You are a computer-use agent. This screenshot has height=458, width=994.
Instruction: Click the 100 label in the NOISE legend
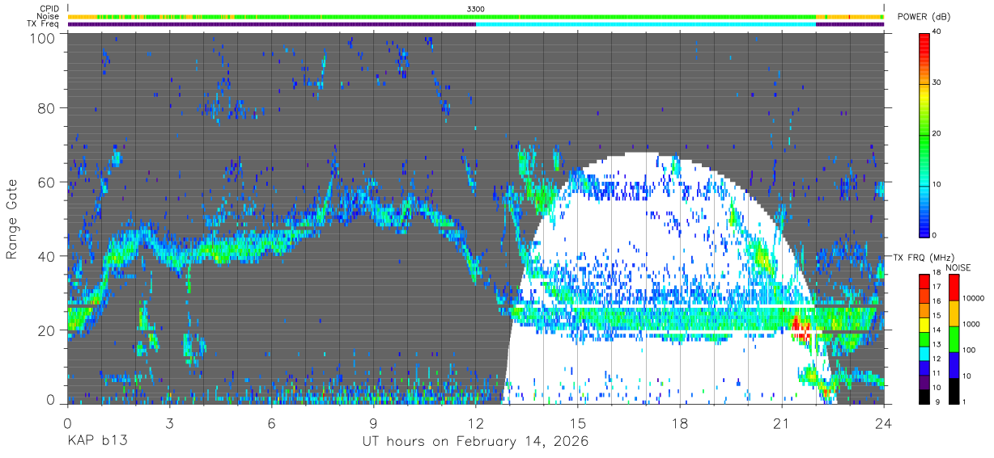click(x=968, y=351)
